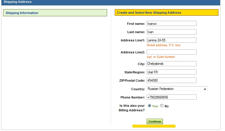Click the 'City:' label
Screen dimensions: 225x131
tap(141, 64)
